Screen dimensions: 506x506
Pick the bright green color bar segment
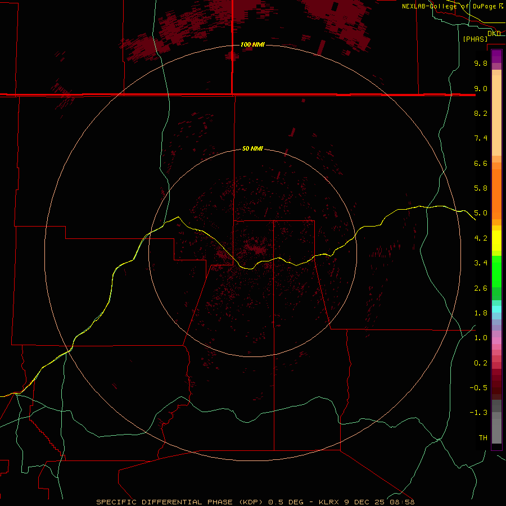coord(496,271)
